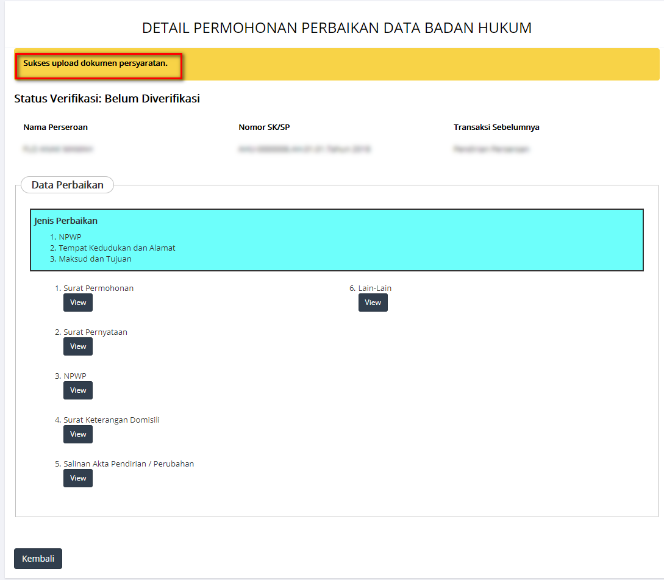Click the 'Sukses upload dokumen persyaratan' message
Viewport: 664px width, 580px height.
[95, 63]
